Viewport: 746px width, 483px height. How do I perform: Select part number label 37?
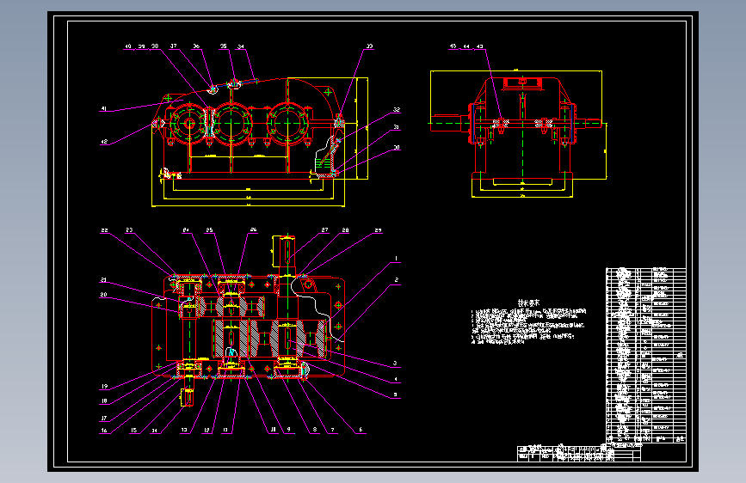pyautogui.click(x=174, y=46)
